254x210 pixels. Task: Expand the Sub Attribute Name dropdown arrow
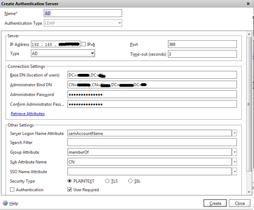[234, 162]
